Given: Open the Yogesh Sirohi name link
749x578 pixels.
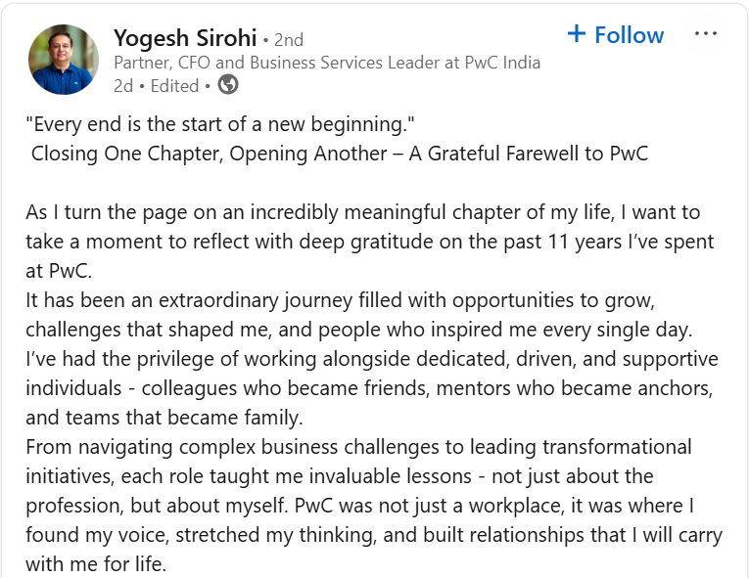Looking at the screenshot, I should click(185, 38).
